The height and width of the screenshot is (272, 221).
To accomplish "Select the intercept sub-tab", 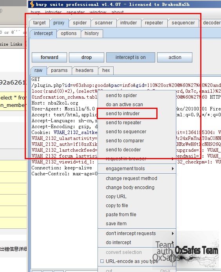I will pyautogui.click(x=43, y=33).
